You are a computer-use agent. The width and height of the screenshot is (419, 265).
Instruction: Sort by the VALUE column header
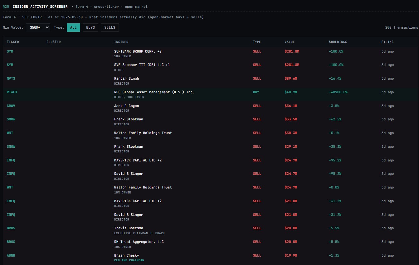pyautogui.click(x=290, y=42)
